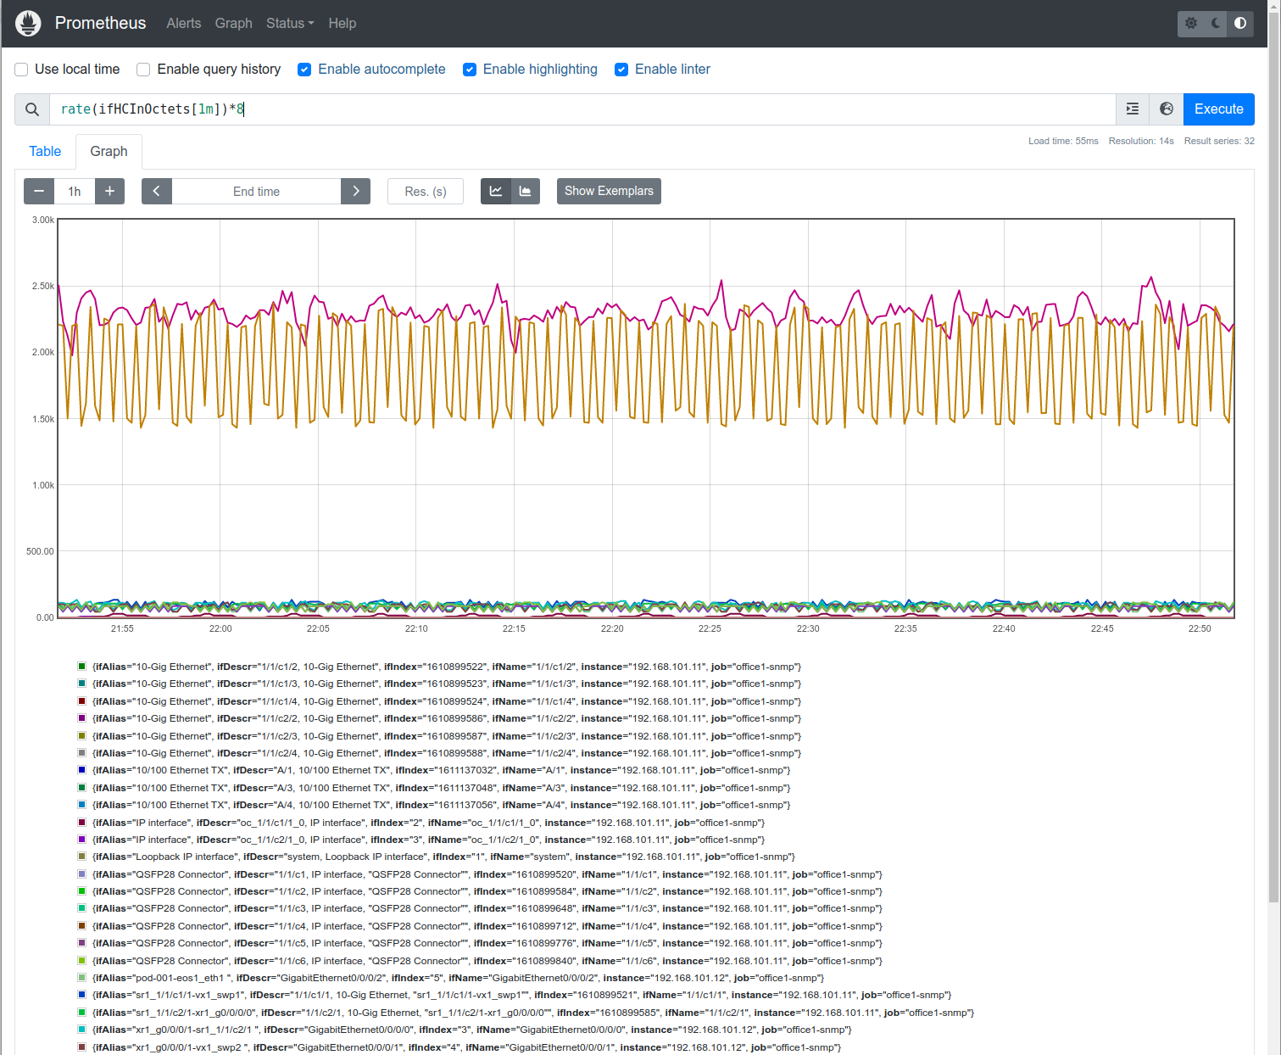Open the Alerts page
The width and height of the screenshot is (1281, 1055).
click(x=183, y=23)
